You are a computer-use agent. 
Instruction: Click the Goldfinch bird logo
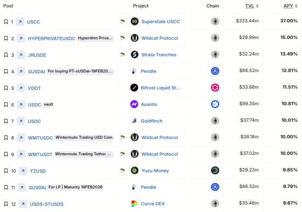pos(134,121)
